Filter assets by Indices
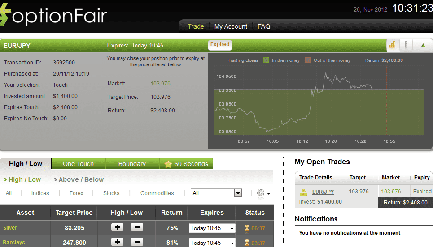 (40, 193)
